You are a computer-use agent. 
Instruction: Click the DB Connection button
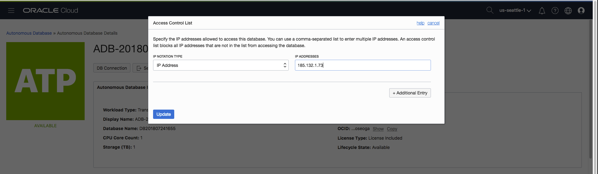[x=112, y=68]
